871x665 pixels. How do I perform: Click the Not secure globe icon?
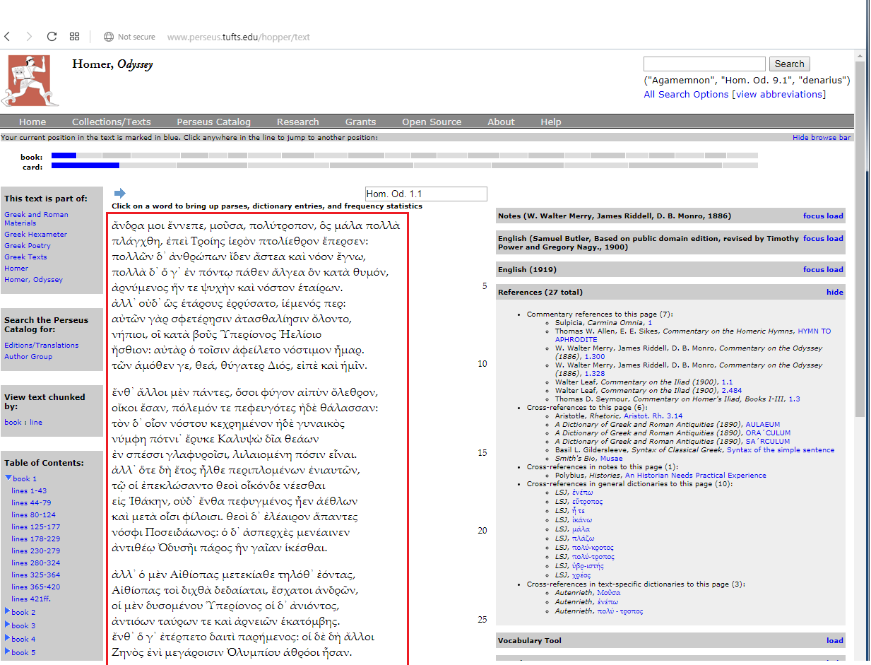pyautogui.click(x=108, y=37)
